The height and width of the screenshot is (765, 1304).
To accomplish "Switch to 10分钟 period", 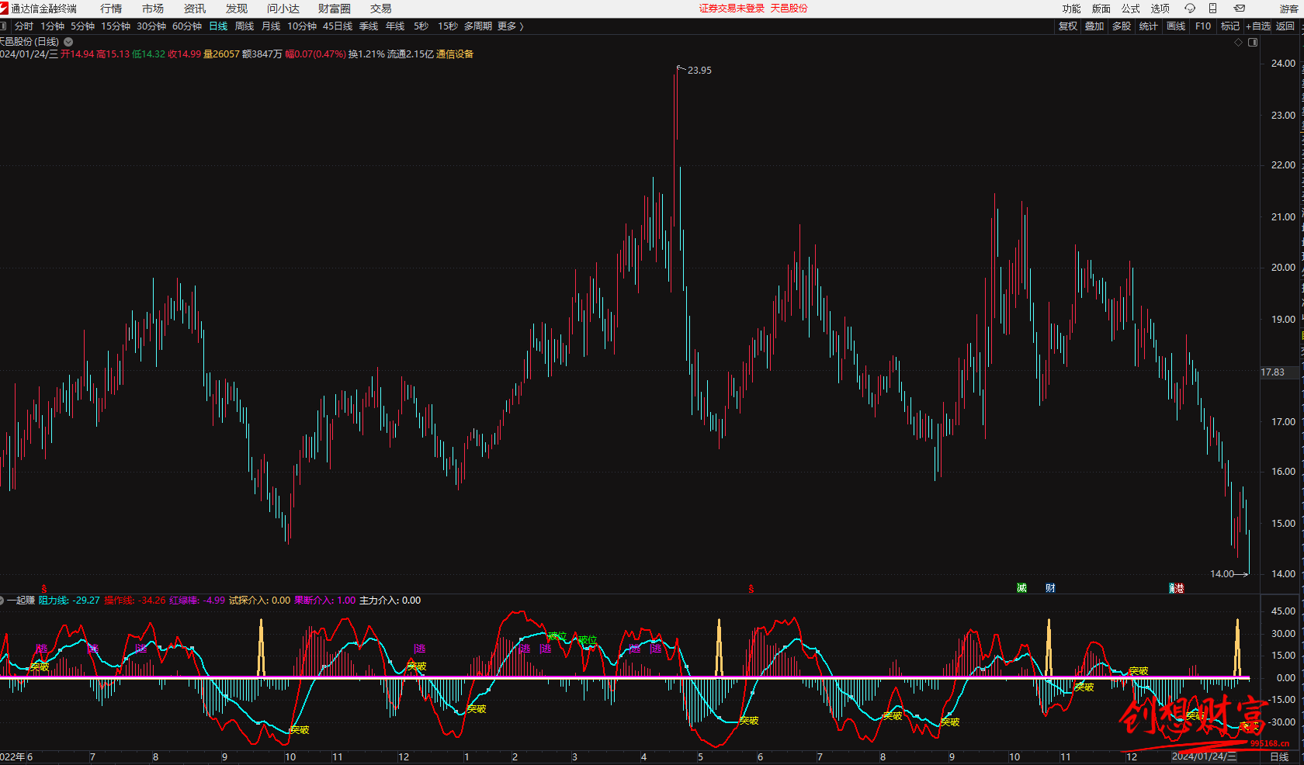I will coord(302,26).
